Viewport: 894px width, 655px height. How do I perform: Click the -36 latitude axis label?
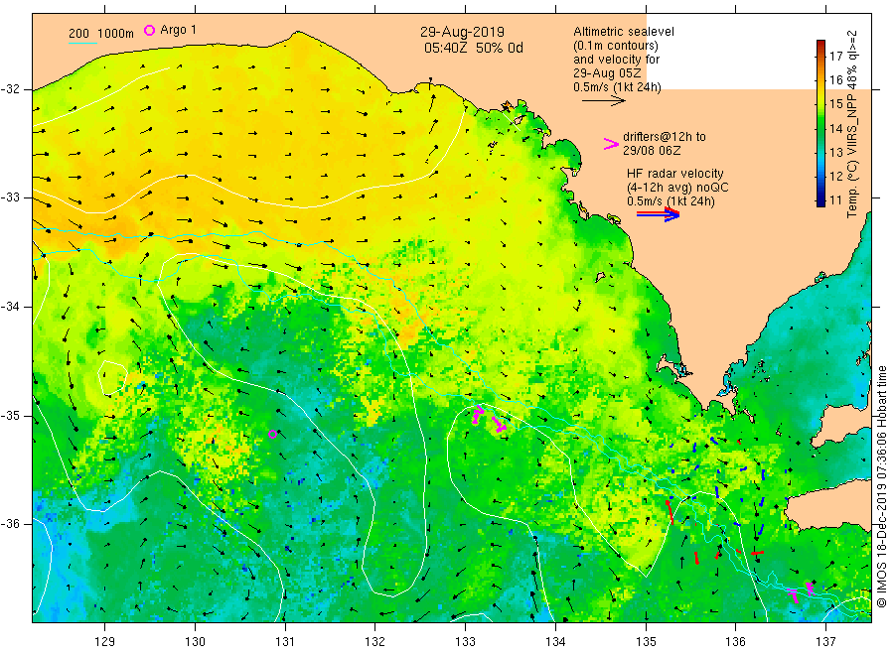tap(10, 524)
